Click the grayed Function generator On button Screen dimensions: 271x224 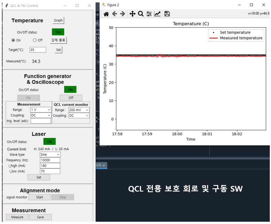tap(29, 98)
